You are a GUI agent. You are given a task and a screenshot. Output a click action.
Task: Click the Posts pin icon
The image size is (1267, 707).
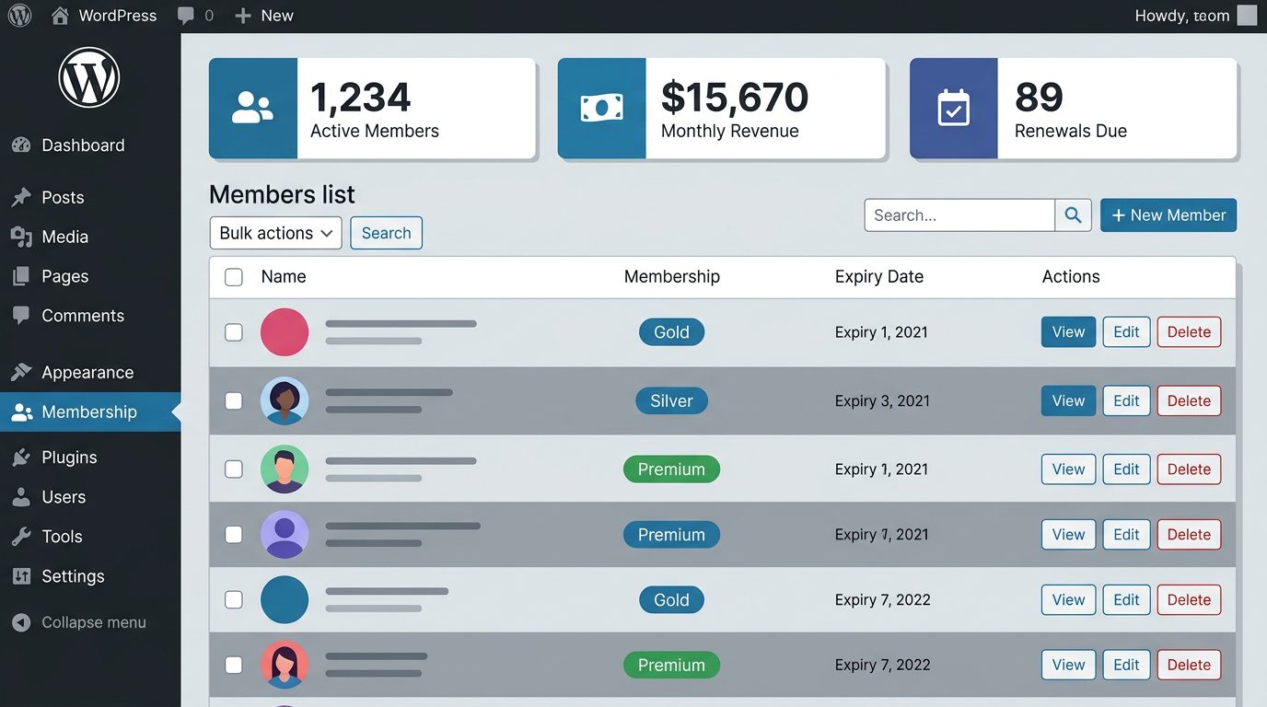tap(21, 197)
